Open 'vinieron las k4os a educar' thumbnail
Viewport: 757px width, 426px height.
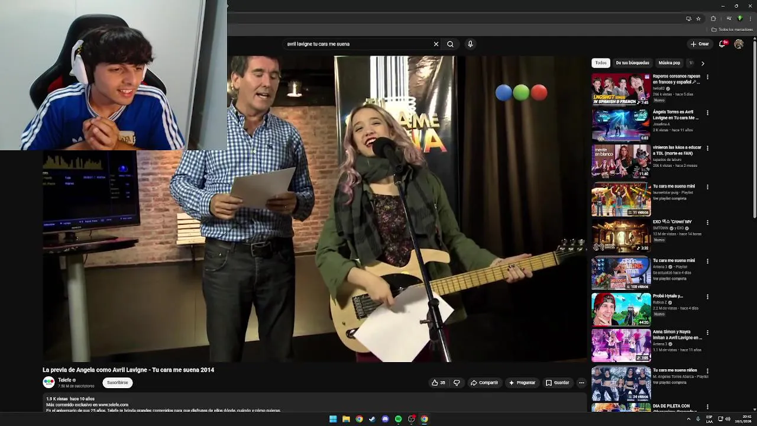pyautogui.click(x=621, y=161)
